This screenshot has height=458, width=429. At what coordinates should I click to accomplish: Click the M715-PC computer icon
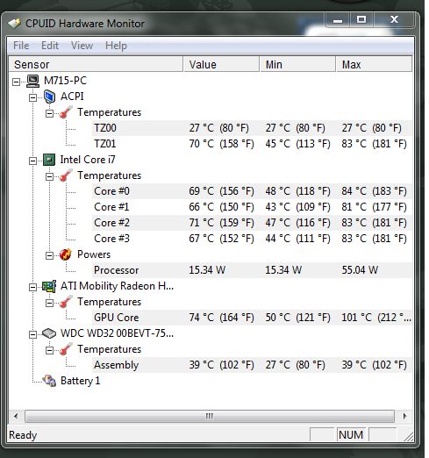click(x=32, y=81)
